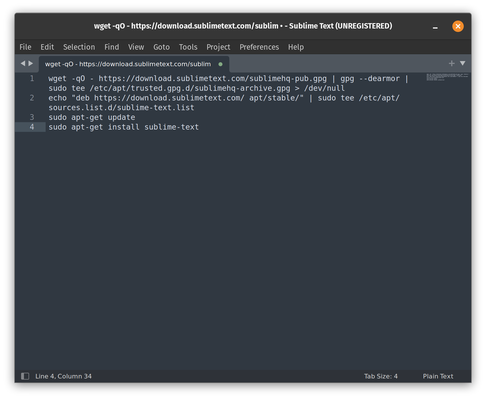Click the Line 4, Column 34 indicator
The image size is (486, 399).
pyautogui.click(x=63, y=376)
